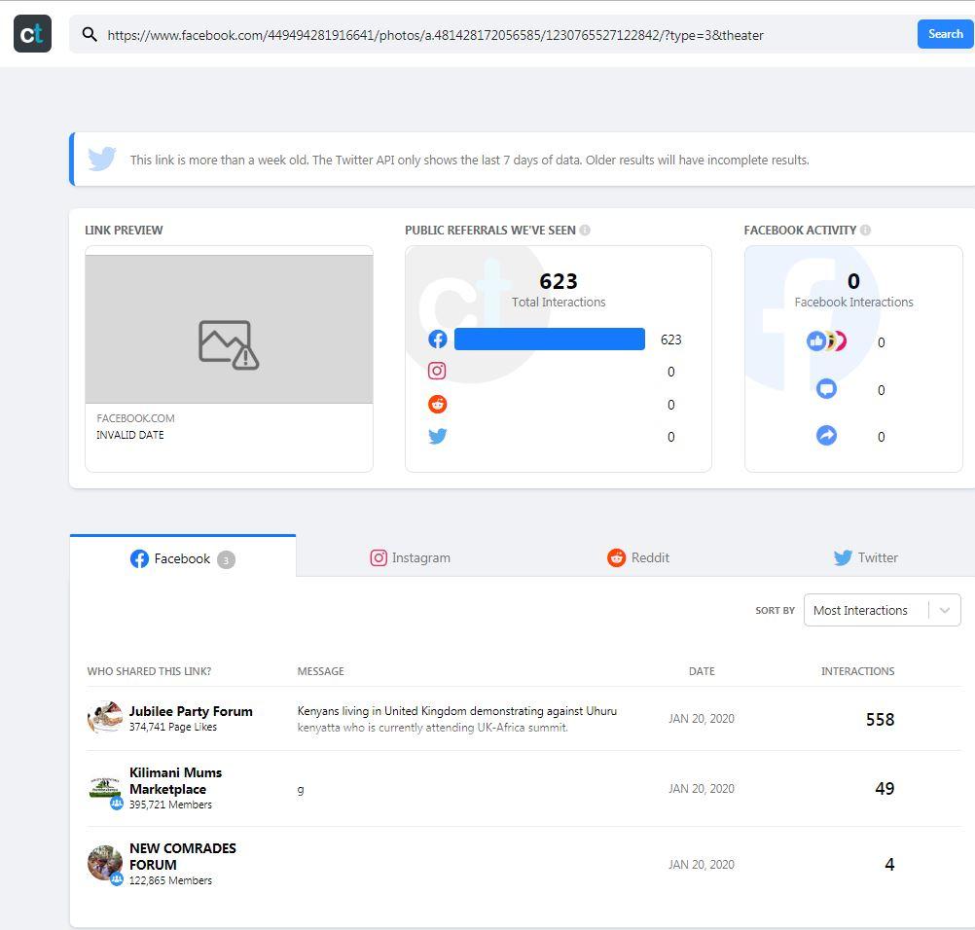Open info icon beside Public Referrals We've Seen
975x930 pixels.
click(x=585, y=230)
